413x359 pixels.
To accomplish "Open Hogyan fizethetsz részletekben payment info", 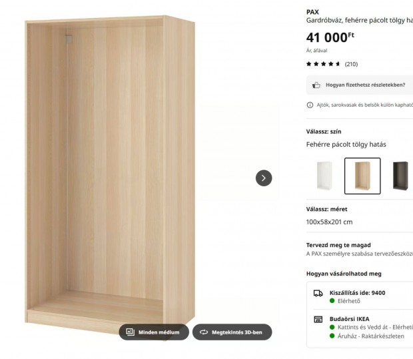I will pos(363,85).
